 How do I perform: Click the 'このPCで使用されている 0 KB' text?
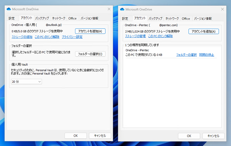click(144, 55)
